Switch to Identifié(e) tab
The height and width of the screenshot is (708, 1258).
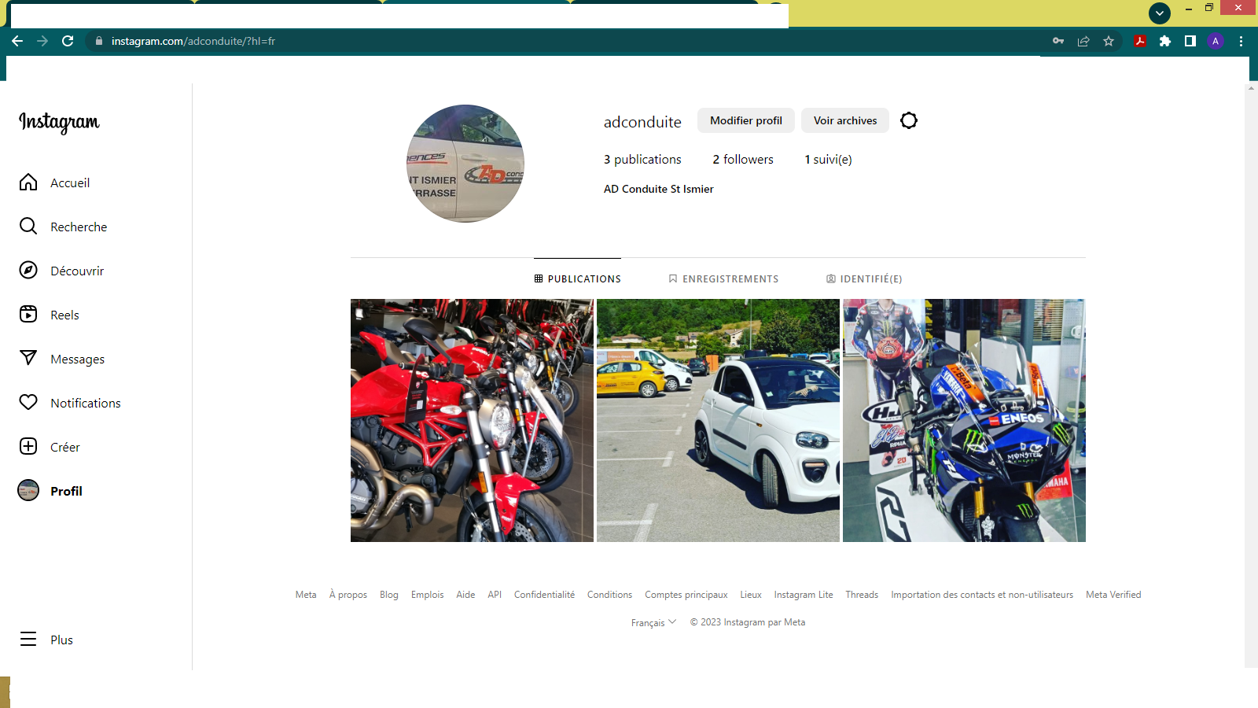point(864,278)
